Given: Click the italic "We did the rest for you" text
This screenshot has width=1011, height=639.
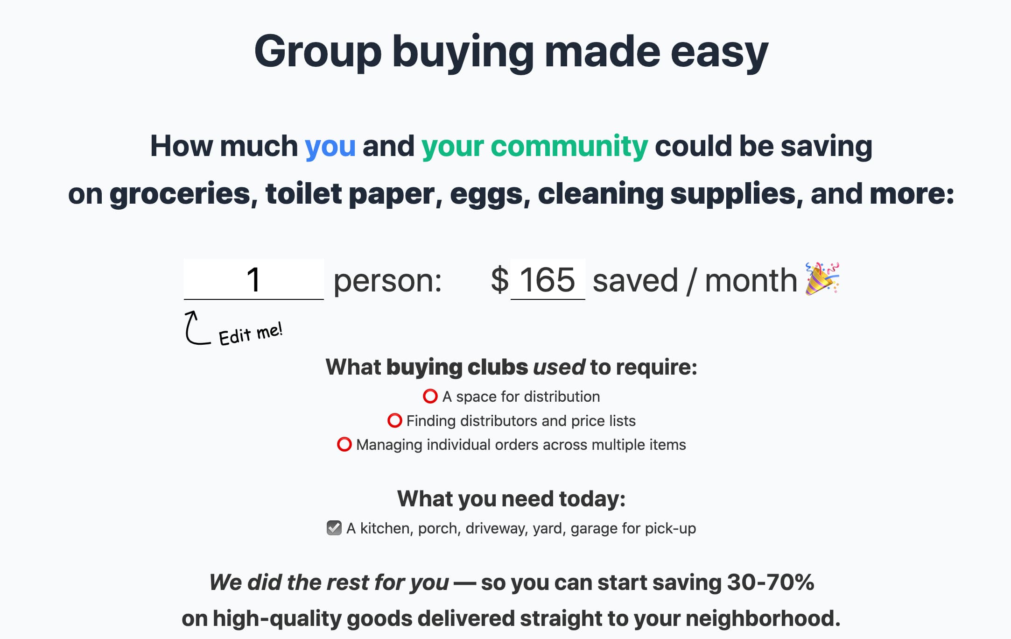Looking at the screenshot, I should (329, 582).
